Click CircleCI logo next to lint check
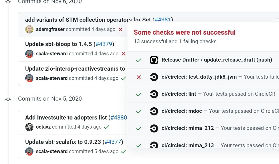 (x=154, y=94)
